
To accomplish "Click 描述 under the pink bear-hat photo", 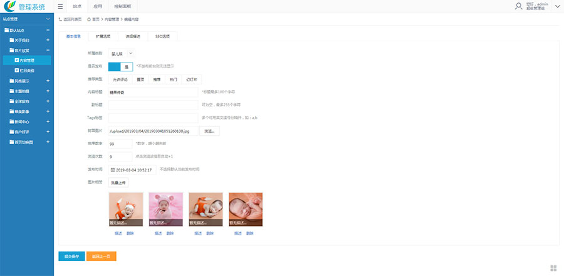I will 158,233.
